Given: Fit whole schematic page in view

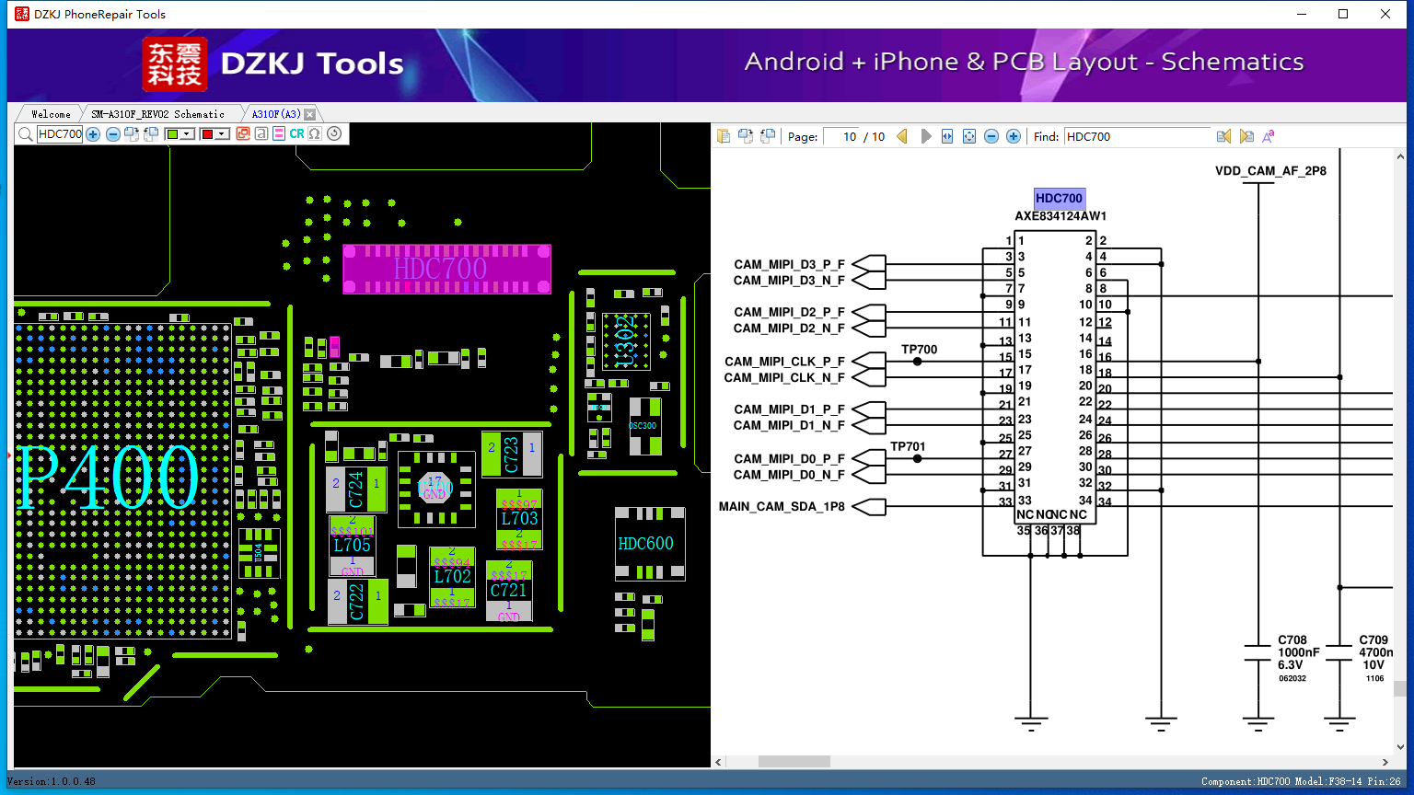Looking at the screenshot, I should (x=969, y=136).
